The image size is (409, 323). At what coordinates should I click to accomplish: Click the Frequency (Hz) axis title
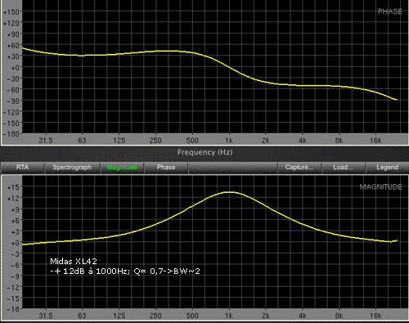tap(205, 152)
